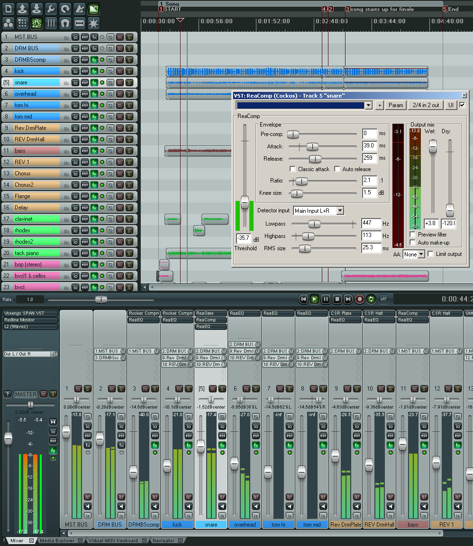Toggle the three vertical grid lines icon
473x546 pixels.
coord(51,23)
